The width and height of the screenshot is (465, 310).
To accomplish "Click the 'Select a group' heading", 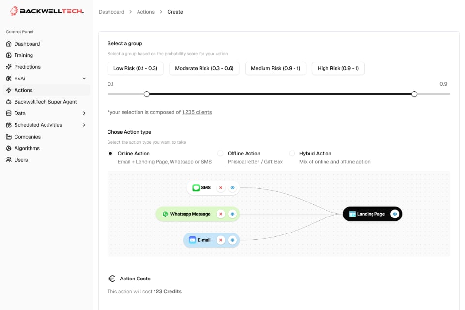I will pyautogui.click(x=125, y=43).
